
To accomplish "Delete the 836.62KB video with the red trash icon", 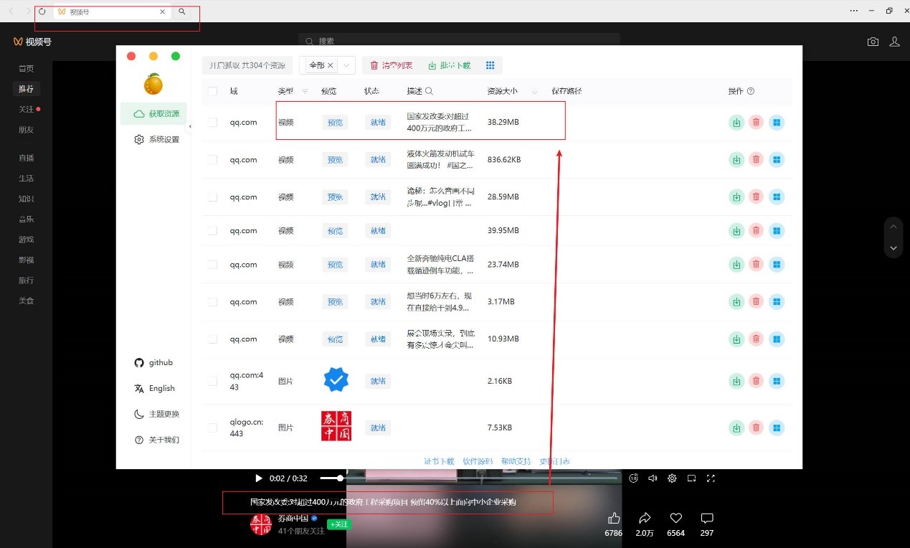I will [x=756, y=160].
